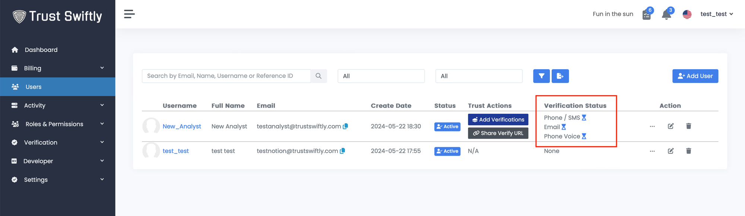Go to Dashboard in the sidebar
Viewport: 745px width, 216px height.
tap(41, 50)
